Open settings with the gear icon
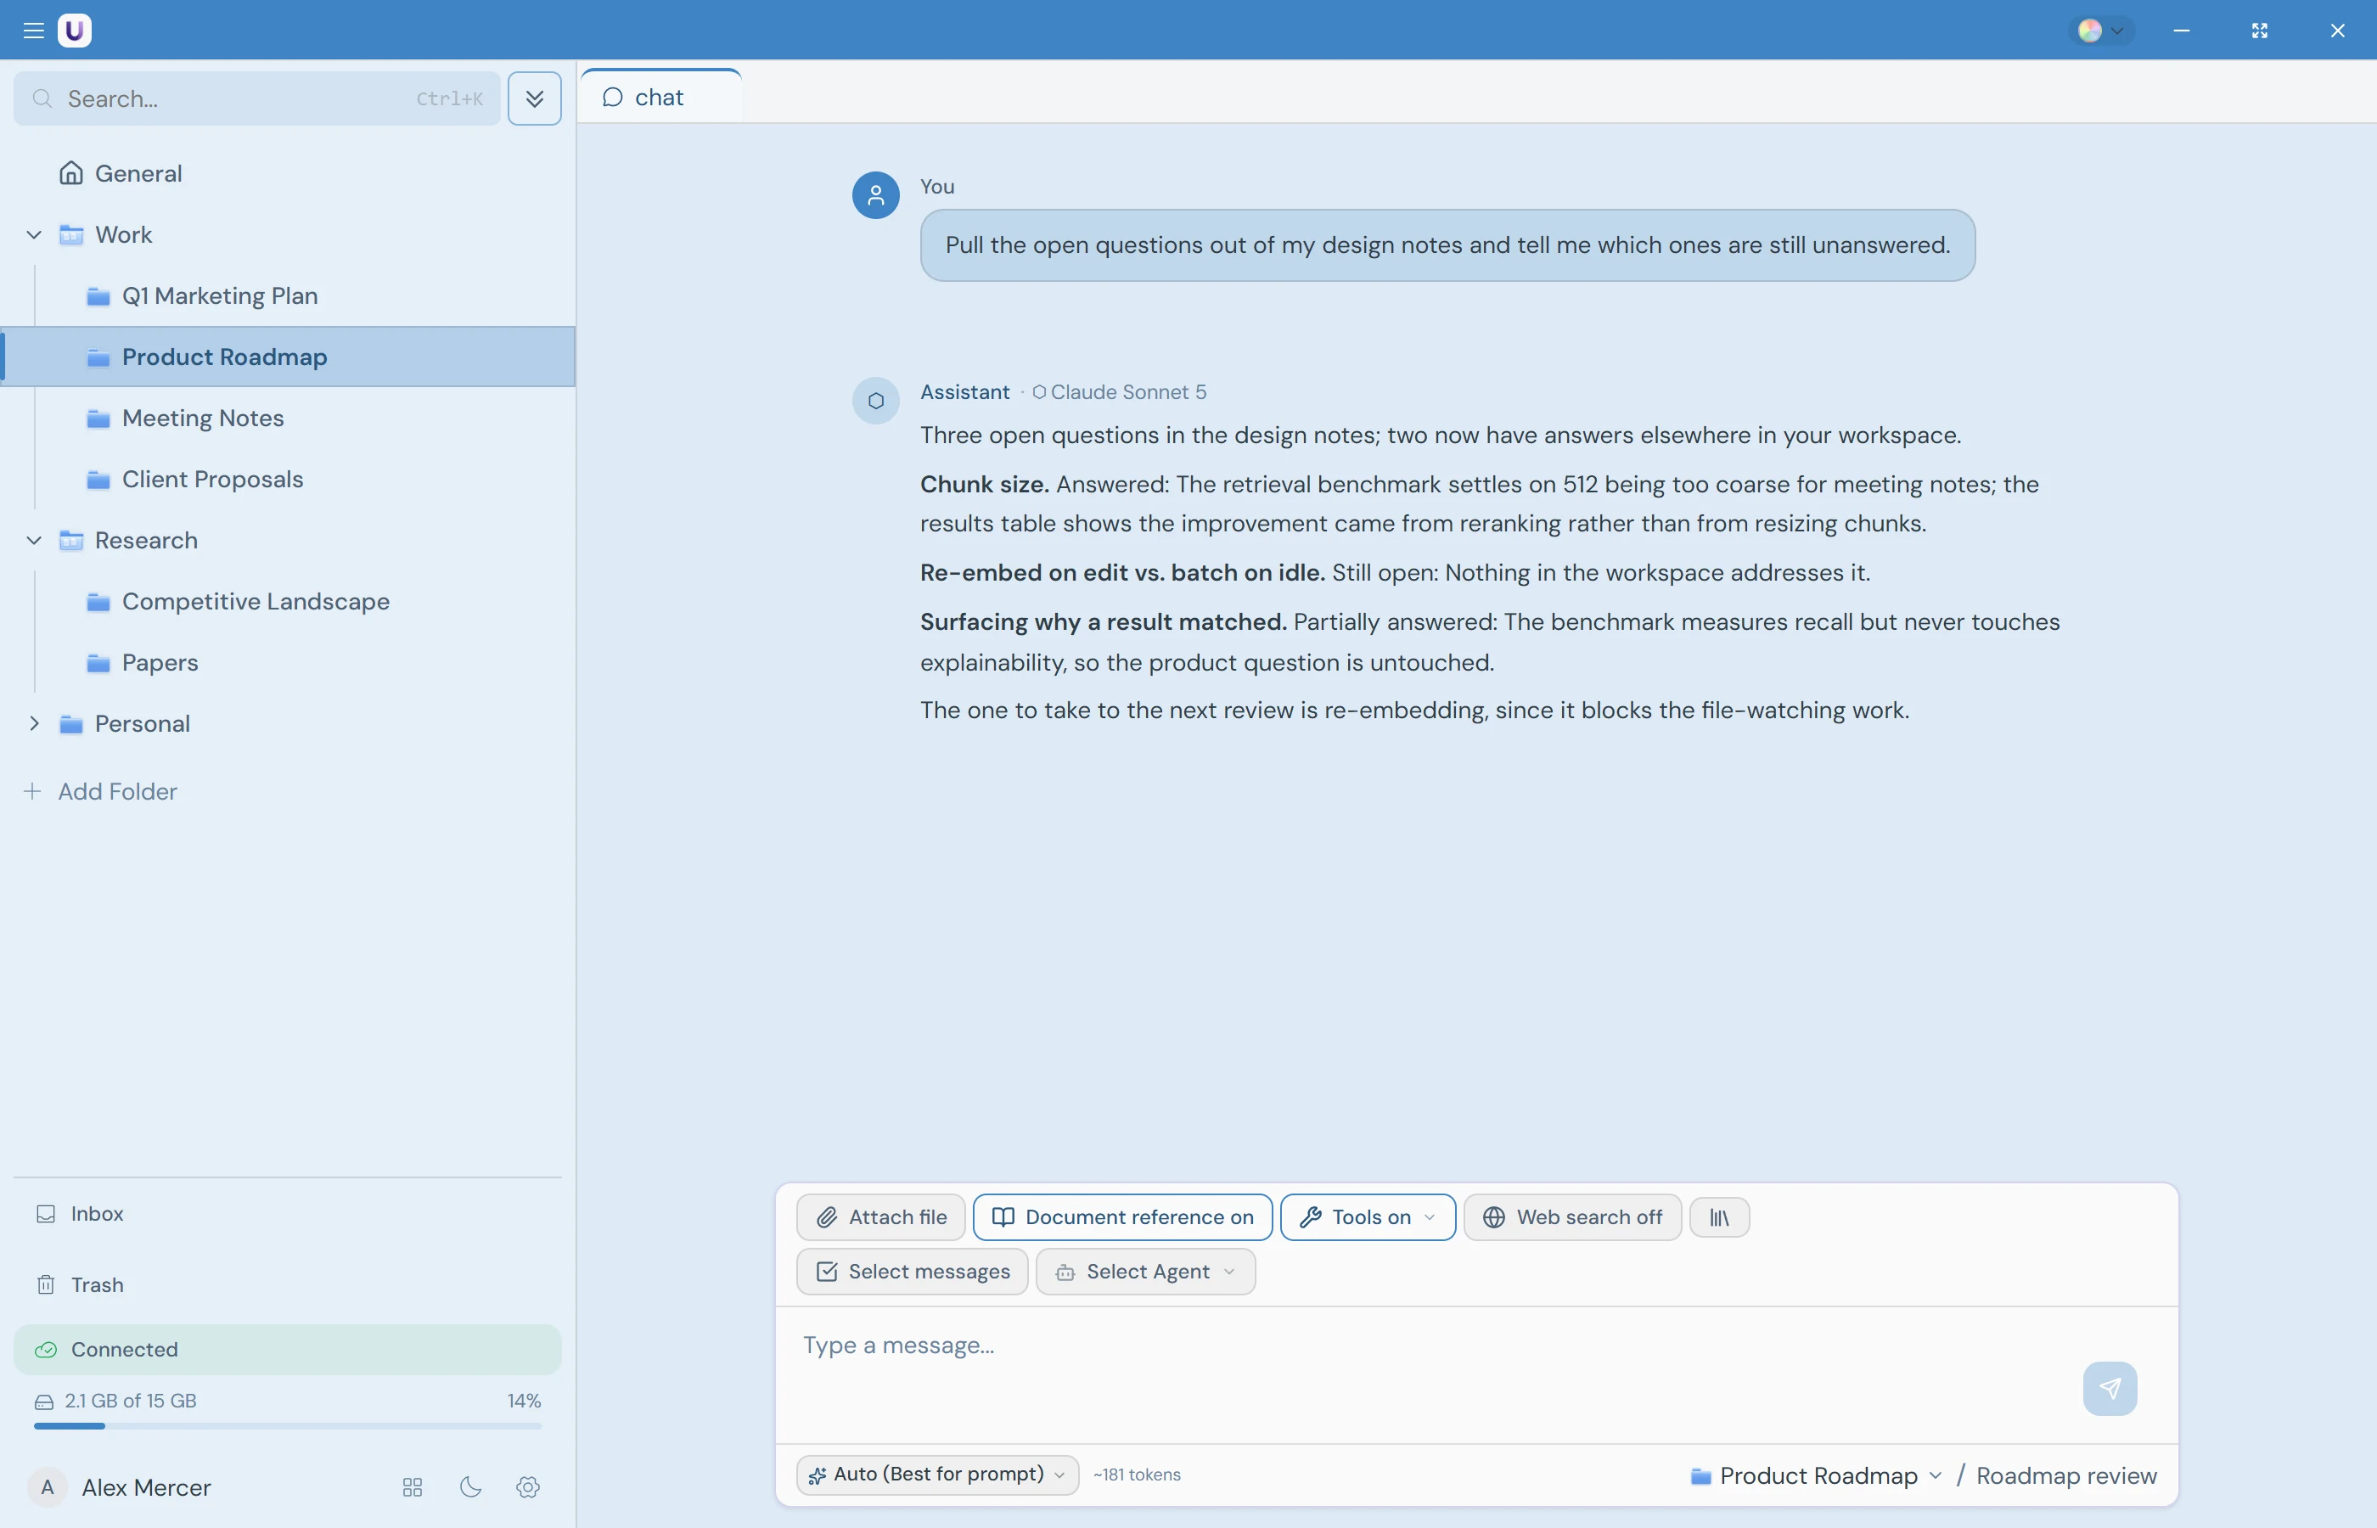2377x1528 pixels. [x=529, y=1488]
